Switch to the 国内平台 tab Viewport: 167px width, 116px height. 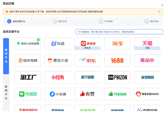[6, 56]
